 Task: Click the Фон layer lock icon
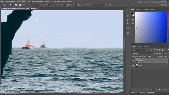[x=166, y=65]
